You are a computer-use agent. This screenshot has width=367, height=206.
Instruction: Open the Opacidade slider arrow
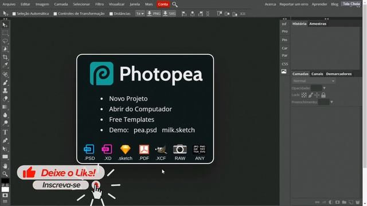click(x=324, y=88)
